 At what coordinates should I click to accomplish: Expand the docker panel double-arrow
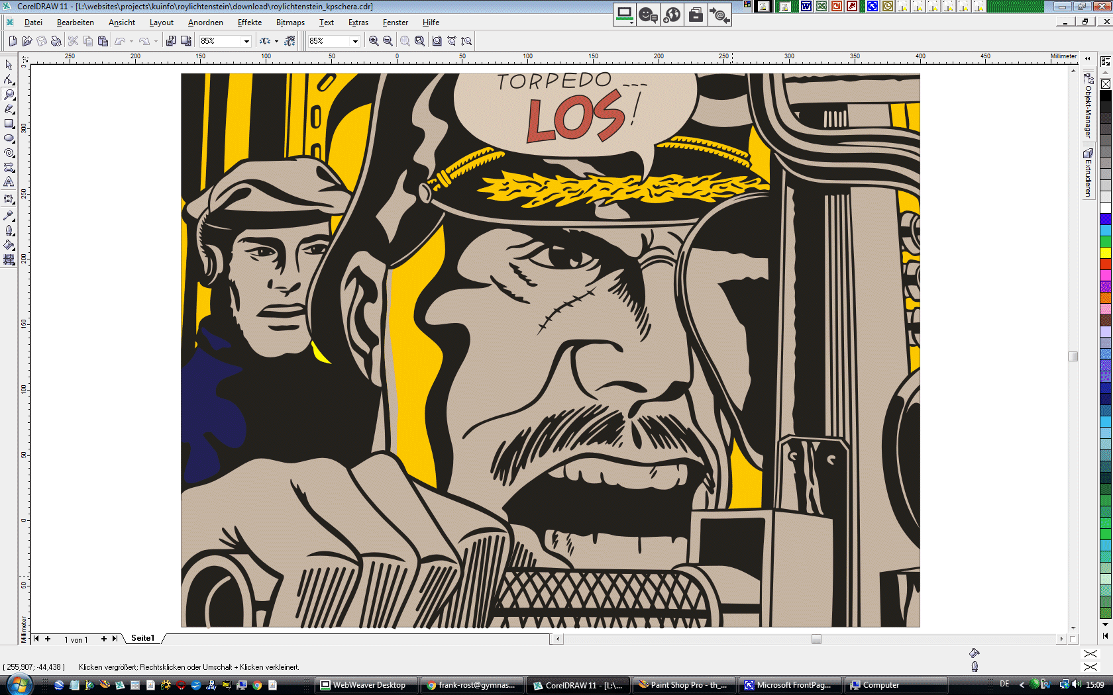[1088, 58]
